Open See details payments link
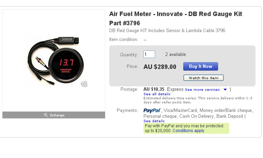 pos(154,121)
